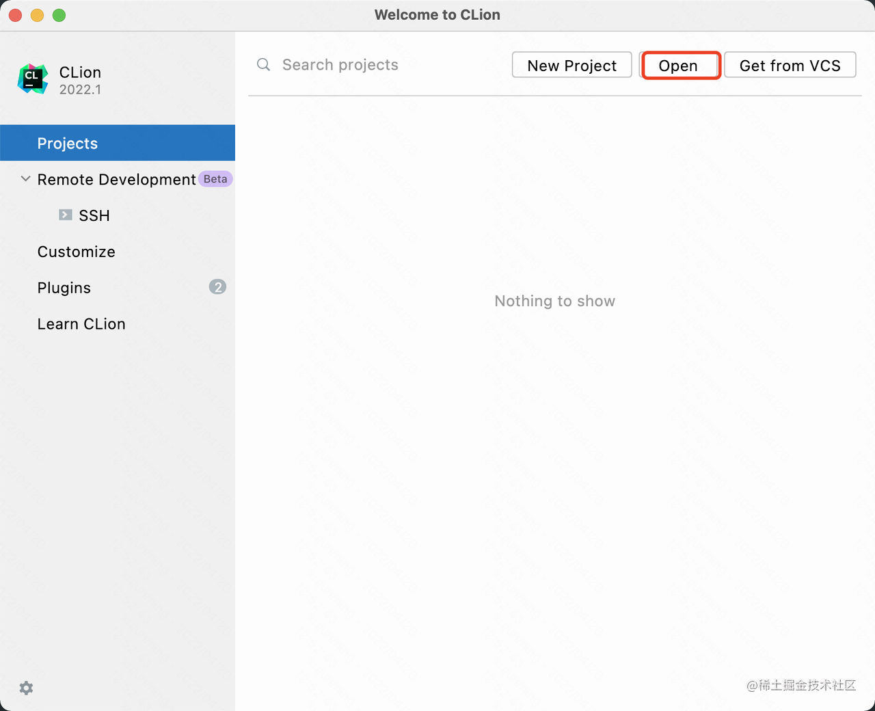
Task: Click the CLion logo icon
Action: pos(33,79)
